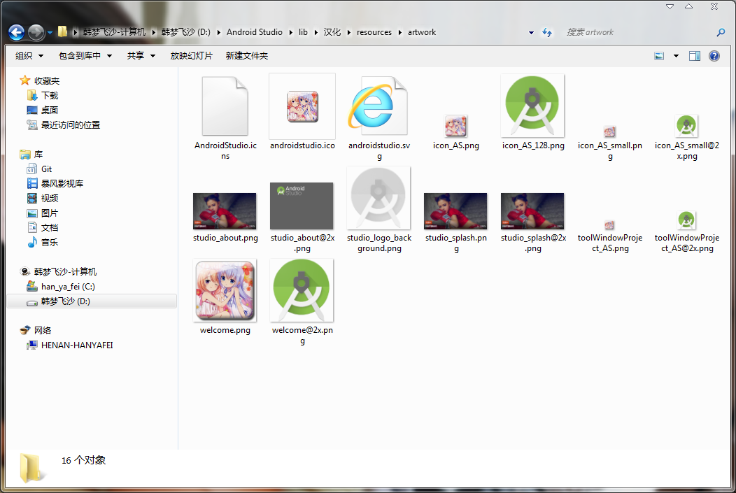
Task: Select the welcome.png thumbnail
Action: pyautogui.click(x=225, y=291)
